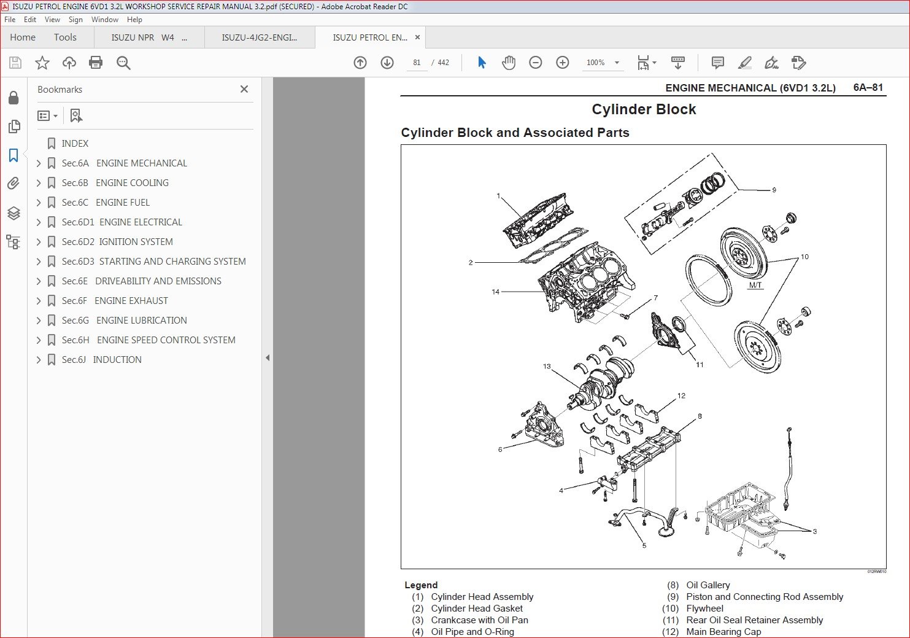
Task: Click the stamp tool icon
Action: pyautogui.click(x=798, y=63)
